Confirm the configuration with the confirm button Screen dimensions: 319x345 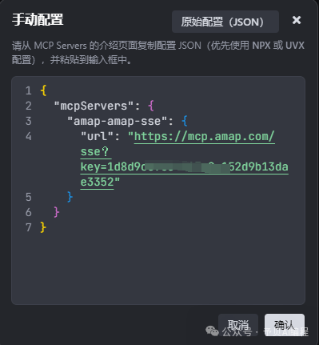coord(285,325)
